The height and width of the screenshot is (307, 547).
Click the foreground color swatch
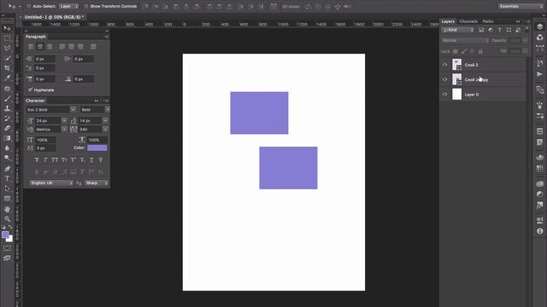pos(5,235)
